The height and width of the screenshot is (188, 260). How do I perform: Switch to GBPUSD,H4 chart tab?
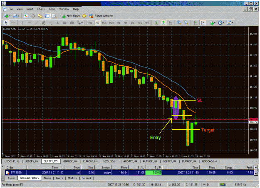coord(70,161)
